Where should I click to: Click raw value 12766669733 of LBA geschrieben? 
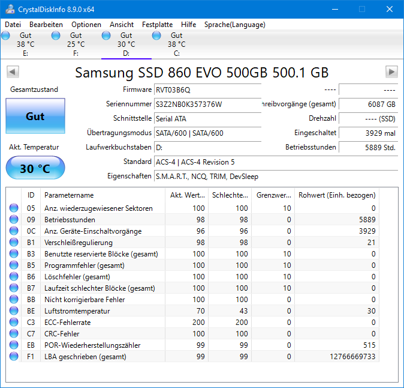352,357
